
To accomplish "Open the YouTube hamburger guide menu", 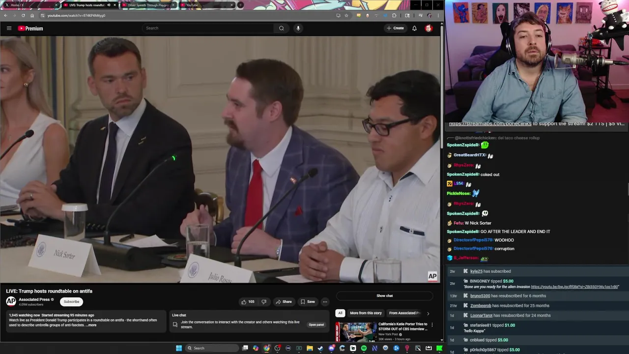I will click(9, 28).
